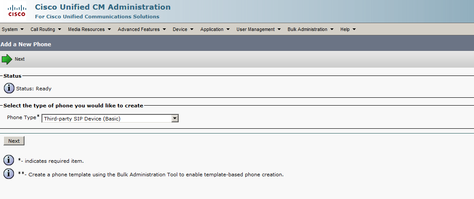Open the Device menu

(183, 29)
